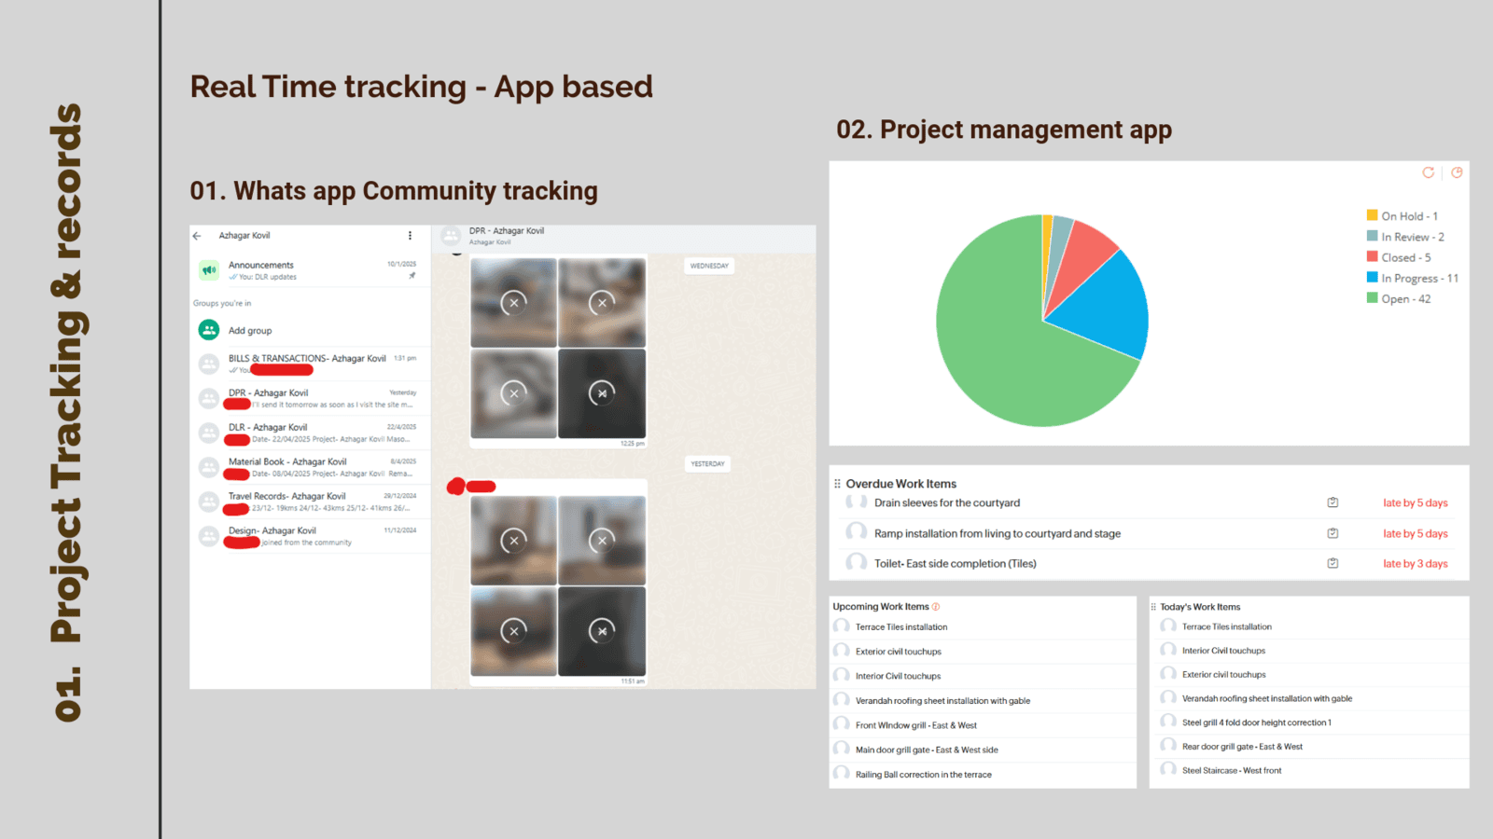Viewport: 1493px width, 839px height.
Task: Click the info icon beside Upcoming Work Items
Action: [936, 607]
